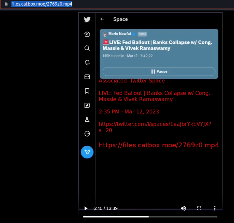Click the blue compose Tweet button
This screenshot has height=223, width=234.
[87, 152]
